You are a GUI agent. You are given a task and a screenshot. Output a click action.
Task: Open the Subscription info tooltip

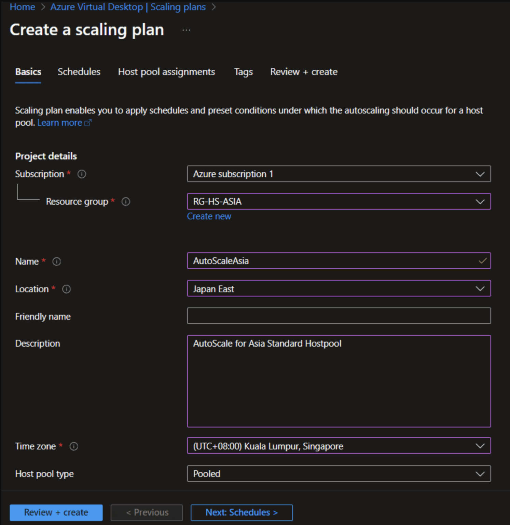(x=81, y=174)
